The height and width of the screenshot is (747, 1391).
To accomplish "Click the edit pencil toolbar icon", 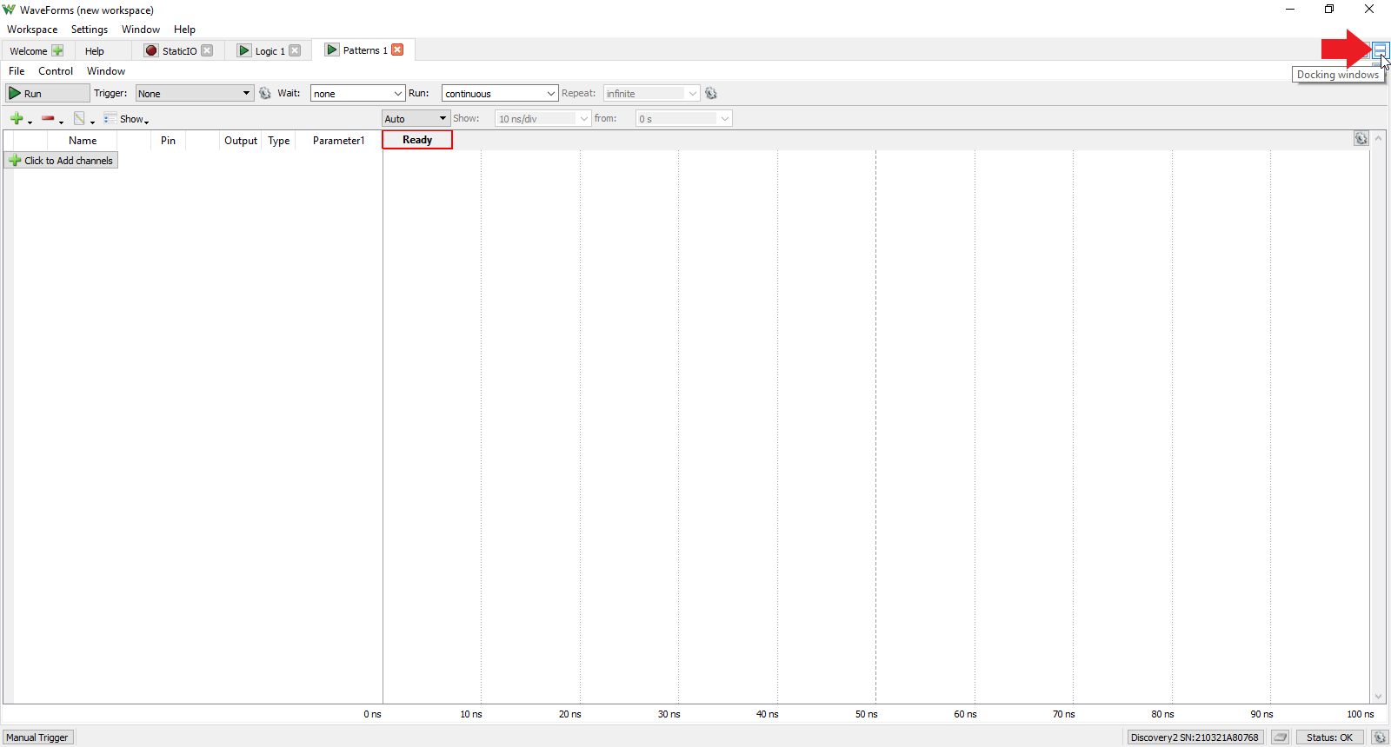I will (x=79, y=118).
